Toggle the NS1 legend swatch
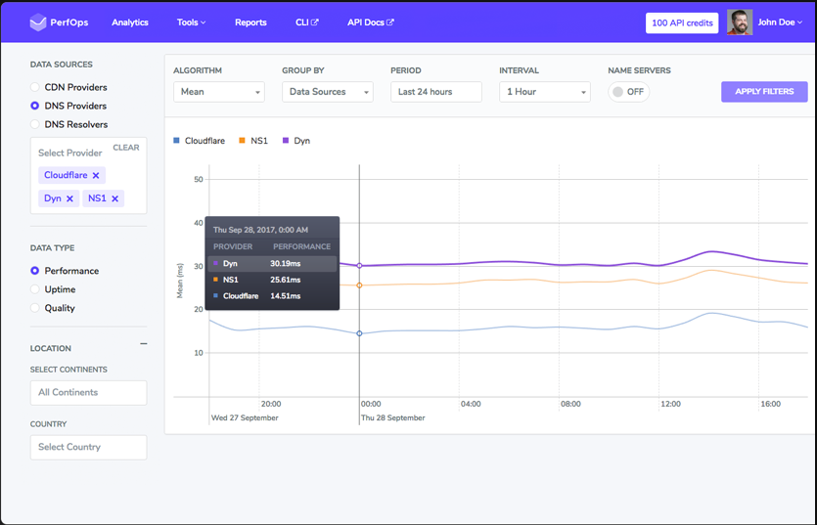This screenshot has height=525, width=817. [242, 141]
